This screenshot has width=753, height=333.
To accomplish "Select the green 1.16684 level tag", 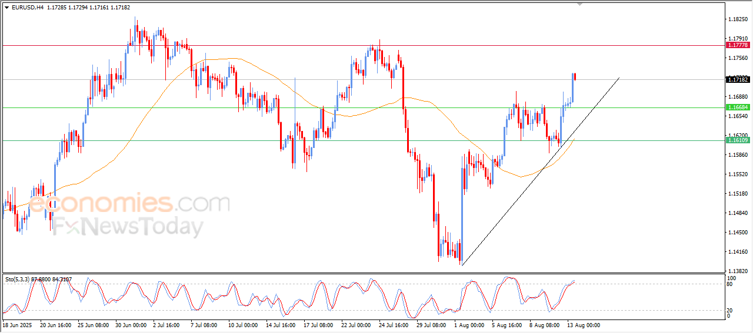I will click(738, 107).
